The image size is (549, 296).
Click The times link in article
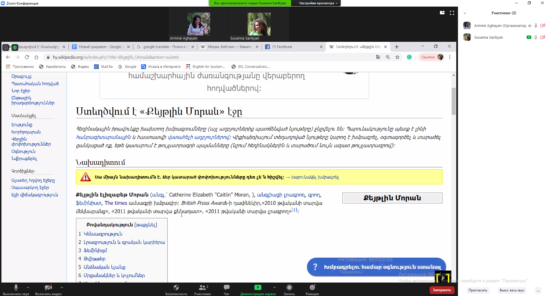(116, 203)
